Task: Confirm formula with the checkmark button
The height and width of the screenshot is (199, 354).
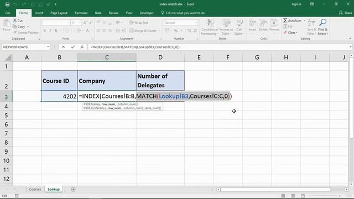Action: click(x=72, y=47)
